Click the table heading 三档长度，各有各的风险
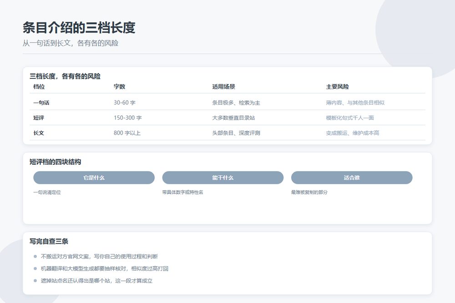 pos(65,76)
